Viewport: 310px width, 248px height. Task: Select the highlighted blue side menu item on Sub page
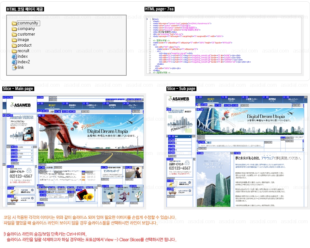click(179, 136)
